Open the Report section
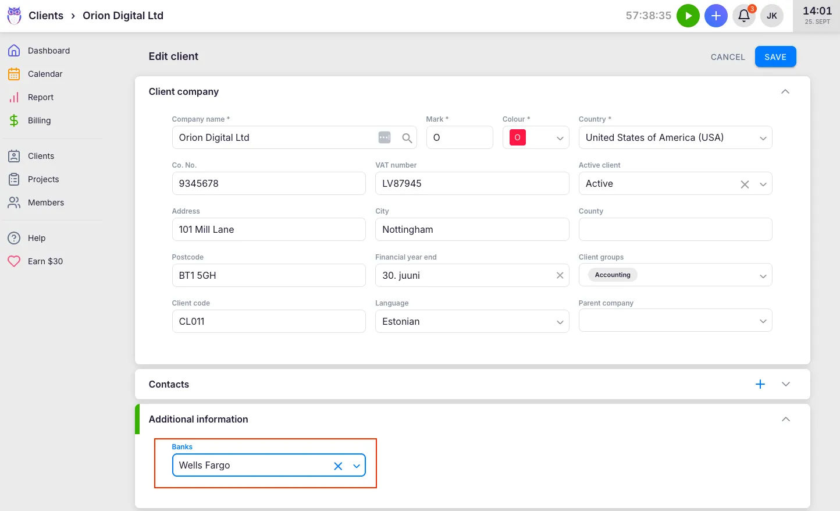This screenshot has height=511, width=840. [x=41, y=97]
